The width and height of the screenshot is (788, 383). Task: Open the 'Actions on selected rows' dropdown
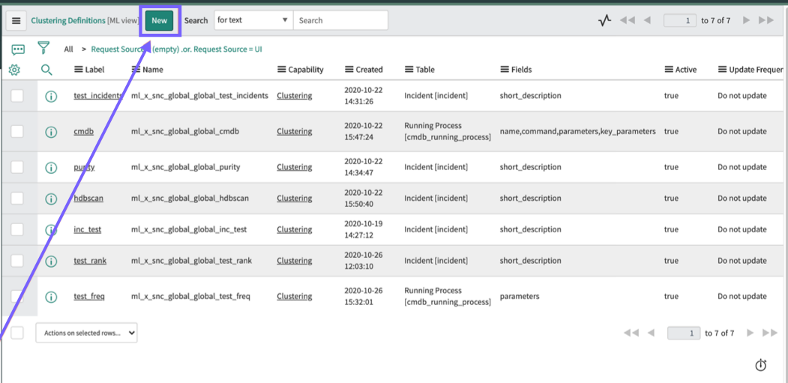pos(86,333)
